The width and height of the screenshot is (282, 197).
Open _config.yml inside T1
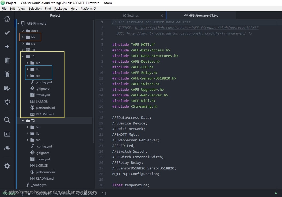[44, 82]
